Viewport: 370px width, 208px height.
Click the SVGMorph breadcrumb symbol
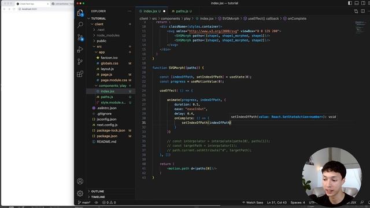[228, 18]
